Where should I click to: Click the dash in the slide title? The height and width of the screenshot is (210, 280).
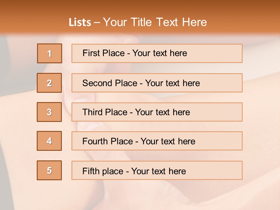(97, 23)
